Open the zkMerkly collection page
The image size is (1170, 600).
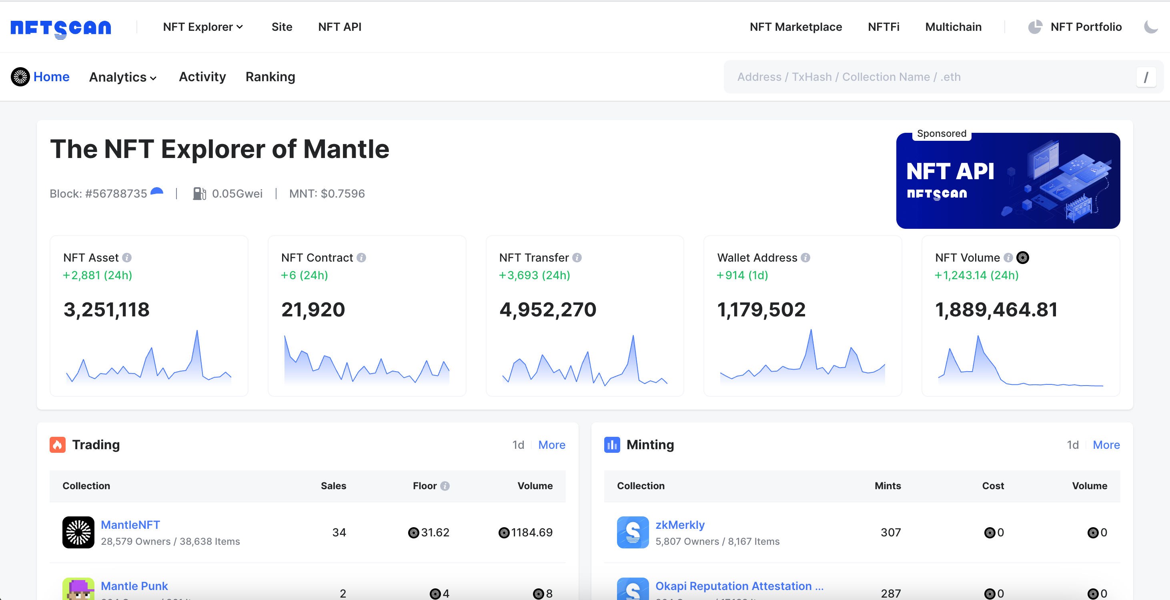(x=680, y=525)
